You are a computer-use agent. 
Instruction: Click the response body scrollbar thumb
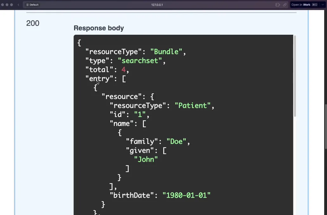[295, 76]
